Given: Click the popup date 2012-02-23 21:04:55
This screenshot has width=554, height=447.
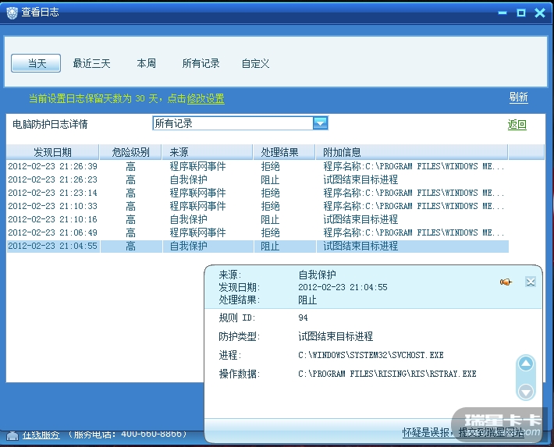Looking at the screenshot, I should [x=343, y=287].
